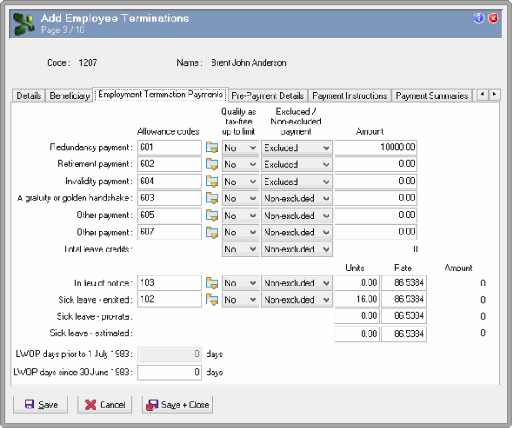Open allowance lookup beside code 605
This screenshot has height=428, width=512.
pos(212,216)
